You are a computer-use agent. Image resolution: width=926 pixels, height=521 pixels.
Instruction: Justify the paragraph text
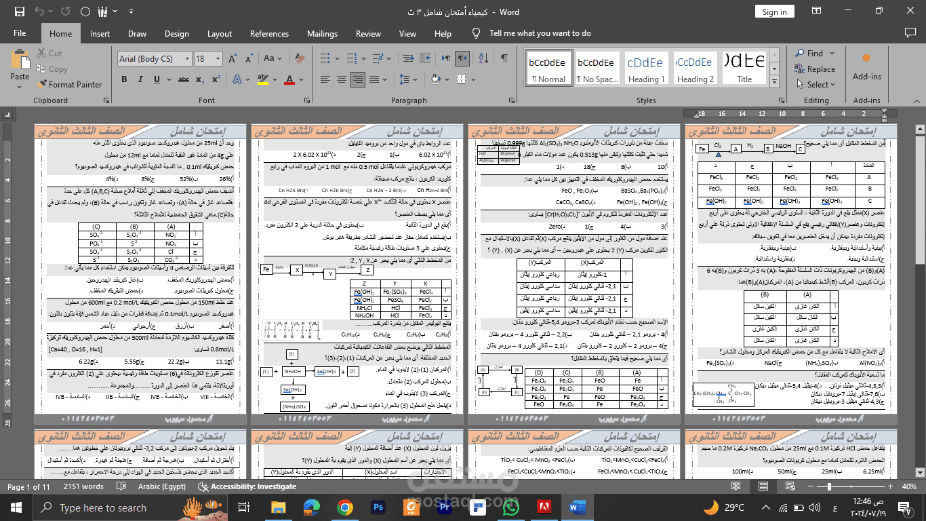click(374, 79)
